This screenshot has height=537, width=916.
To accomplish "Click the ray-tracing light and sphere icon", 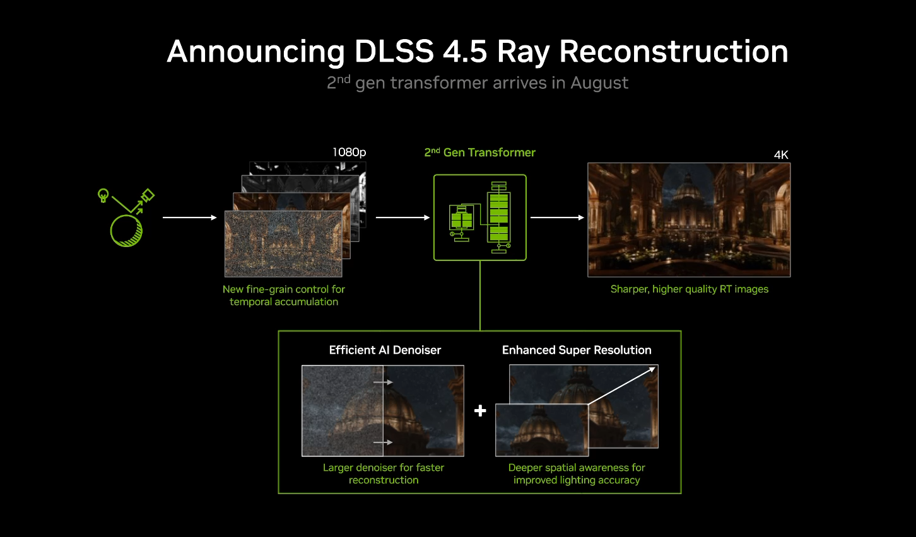I will (x=126, y=217).
